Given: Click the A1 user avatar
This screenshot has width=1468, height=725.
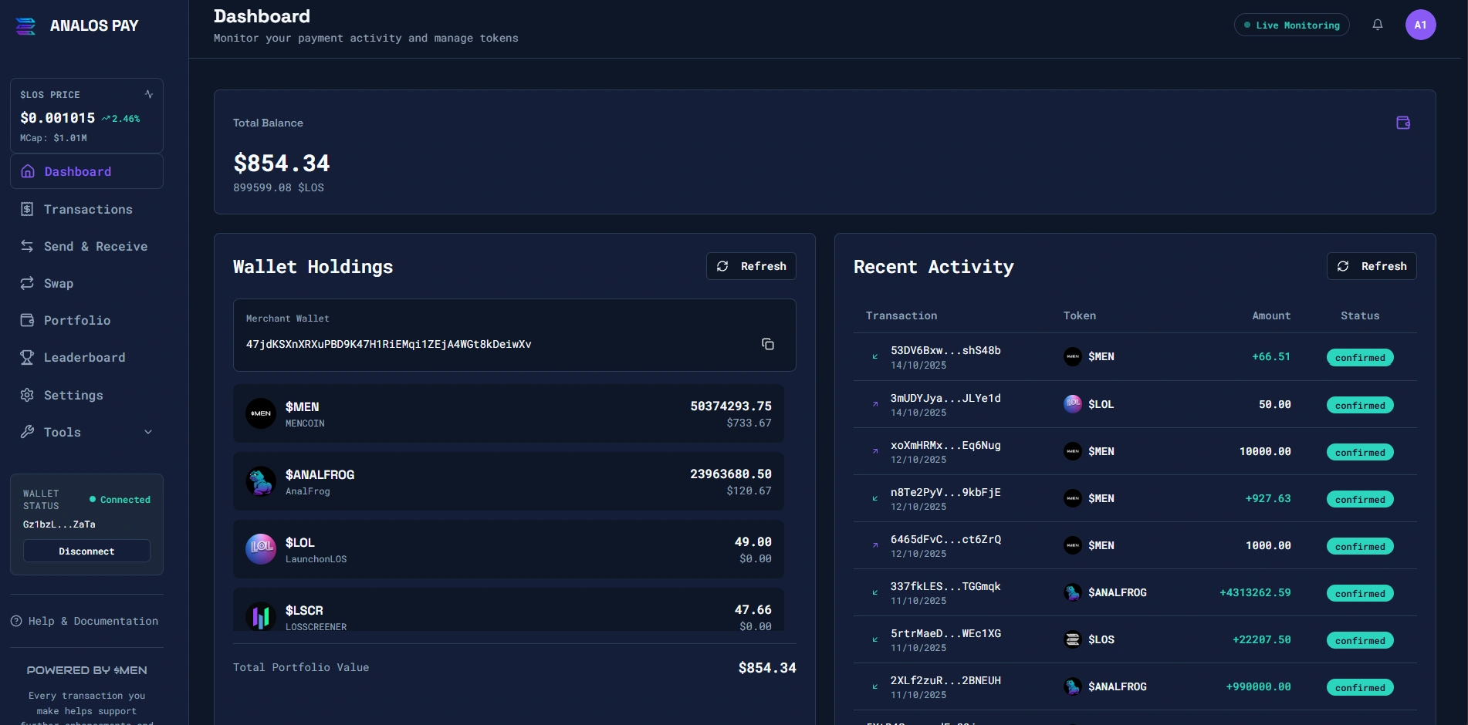Looking at the screenshot, I should pos(1419,25).
